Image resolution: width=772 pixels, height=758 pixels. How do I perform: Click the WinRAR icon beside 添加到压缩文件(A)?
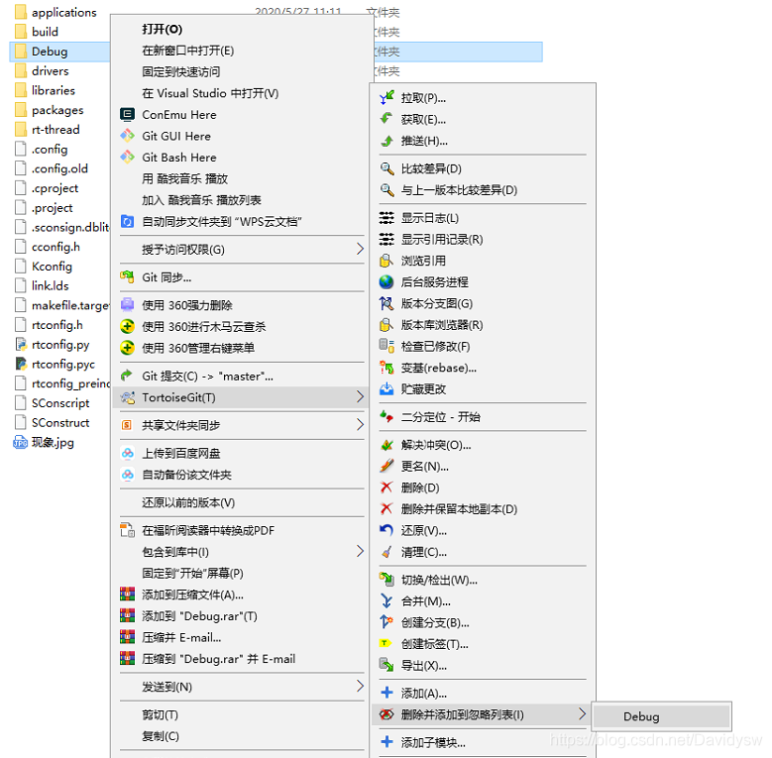point(128,595)
